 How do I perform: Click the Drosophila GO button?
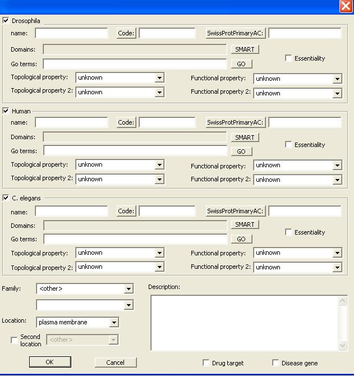tap(241, 64)
